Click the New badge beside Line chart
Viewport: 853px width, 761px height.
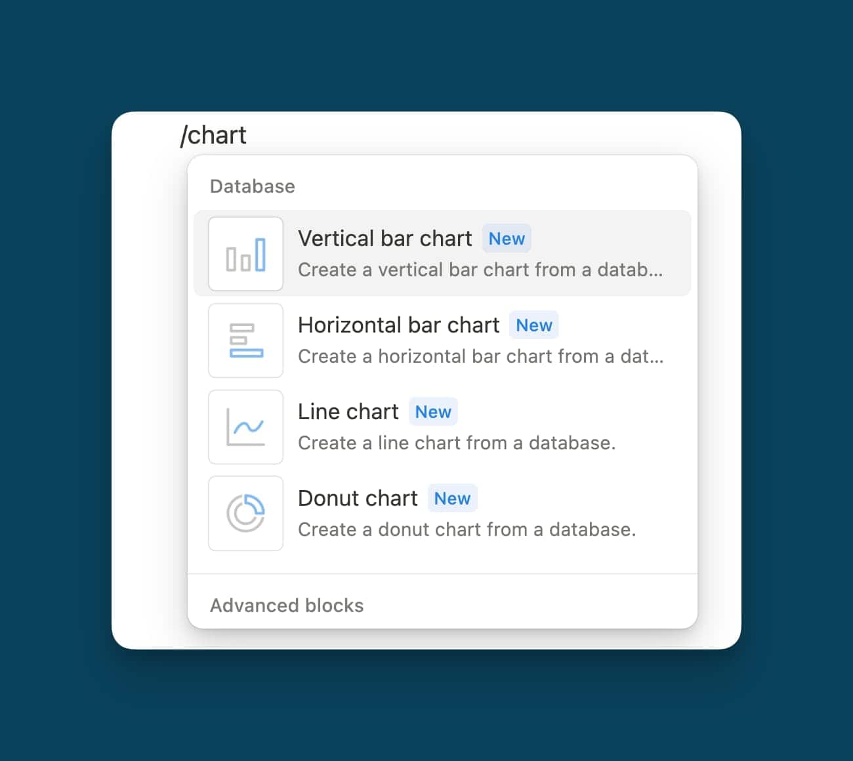[x=433, y=412]
